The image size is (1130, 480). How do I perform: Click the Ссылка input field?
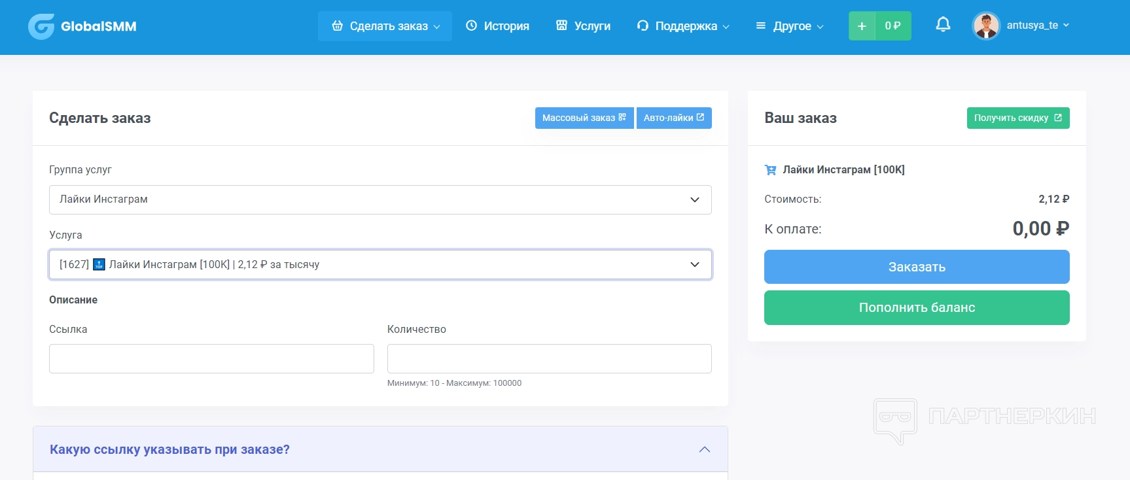tap(211, 358)
